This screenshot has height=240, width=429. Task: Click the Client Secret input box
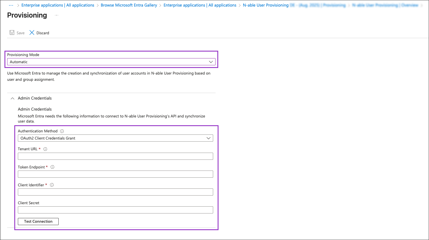pos(115,210)
